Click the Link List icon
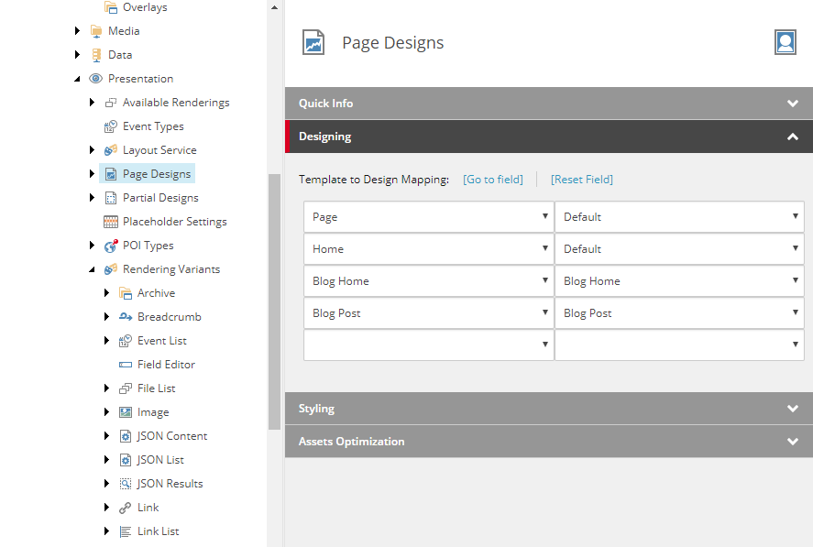The height and width of the screenshot is (547, 813). tap(125, 531)
